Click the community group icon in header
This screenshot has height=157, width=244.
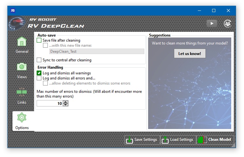pos(227,24)
